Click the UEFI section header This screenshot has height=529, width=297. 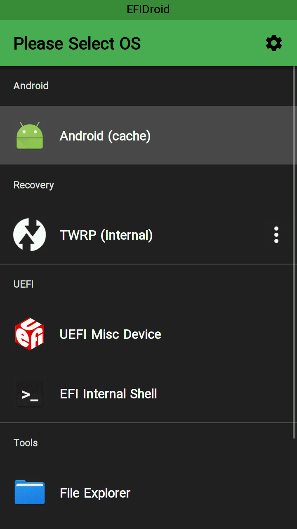pos(24,284)
